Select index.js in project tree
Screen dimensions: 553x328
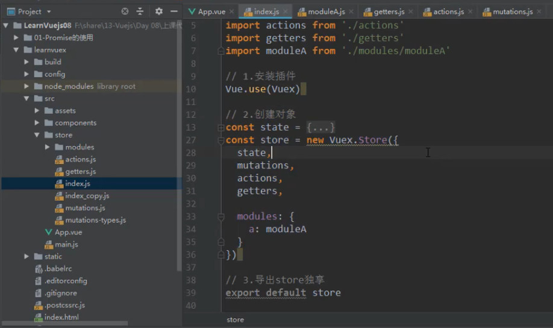point(78,183)
